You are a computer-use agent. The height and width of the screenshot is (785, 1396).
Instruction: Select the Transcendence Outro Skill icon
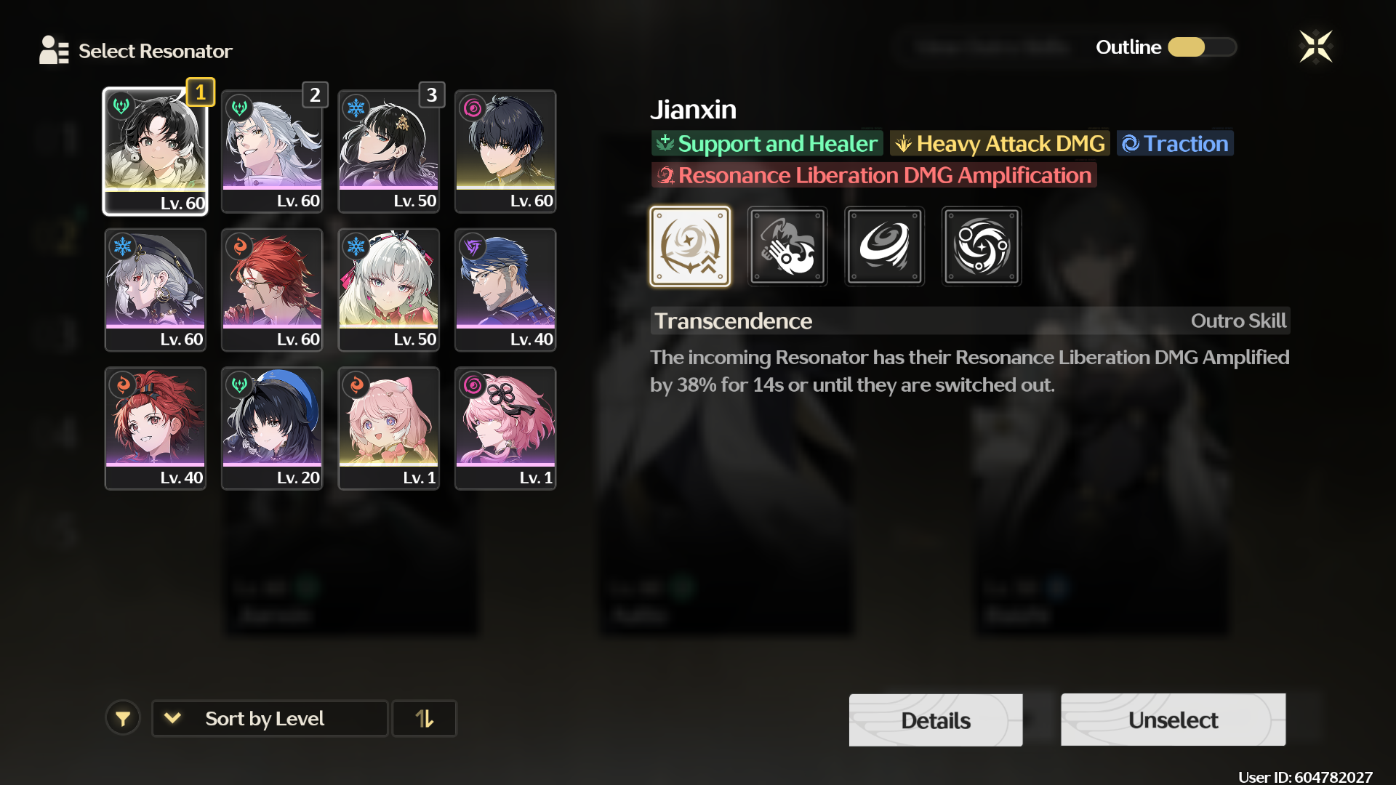coord(690,246)
